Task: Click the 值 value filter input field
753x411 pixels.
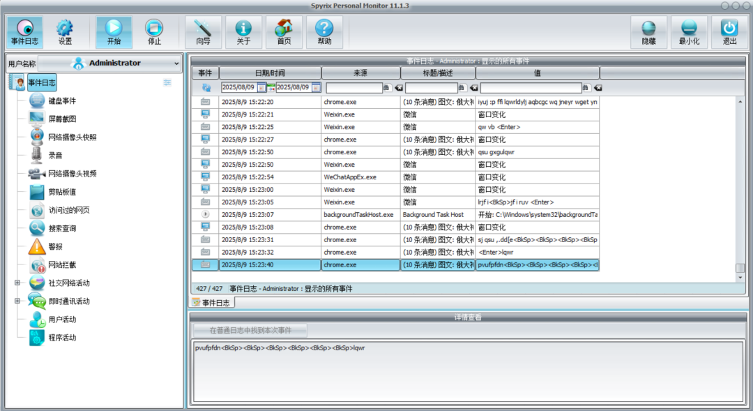Action: 531,88
